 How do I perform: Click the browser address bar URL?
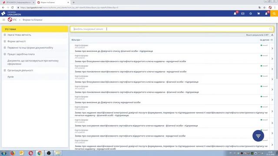pos(69,8)
